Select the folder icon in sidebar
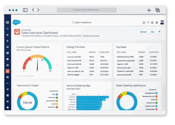Image resolution: width=175 pixels, height=125 pixels. 7,59
